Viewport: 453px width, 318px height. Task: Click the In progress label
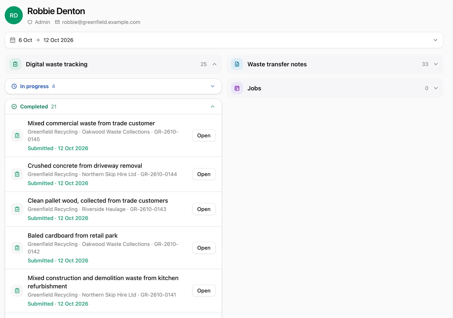34,86
